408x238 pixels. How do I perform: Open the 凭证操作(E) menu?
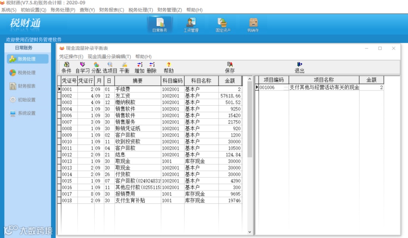click(71, 56)
